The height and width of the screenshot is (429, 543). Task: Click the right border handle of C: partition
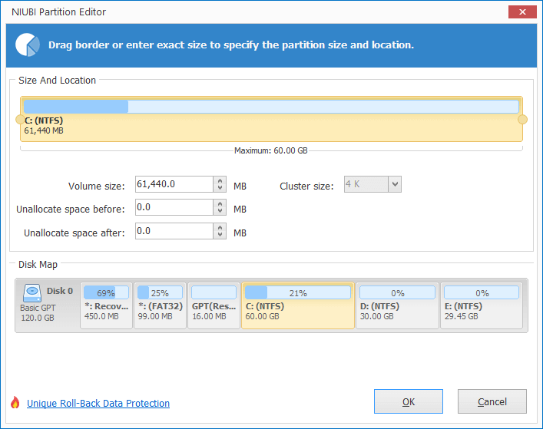tap(522, 120)
